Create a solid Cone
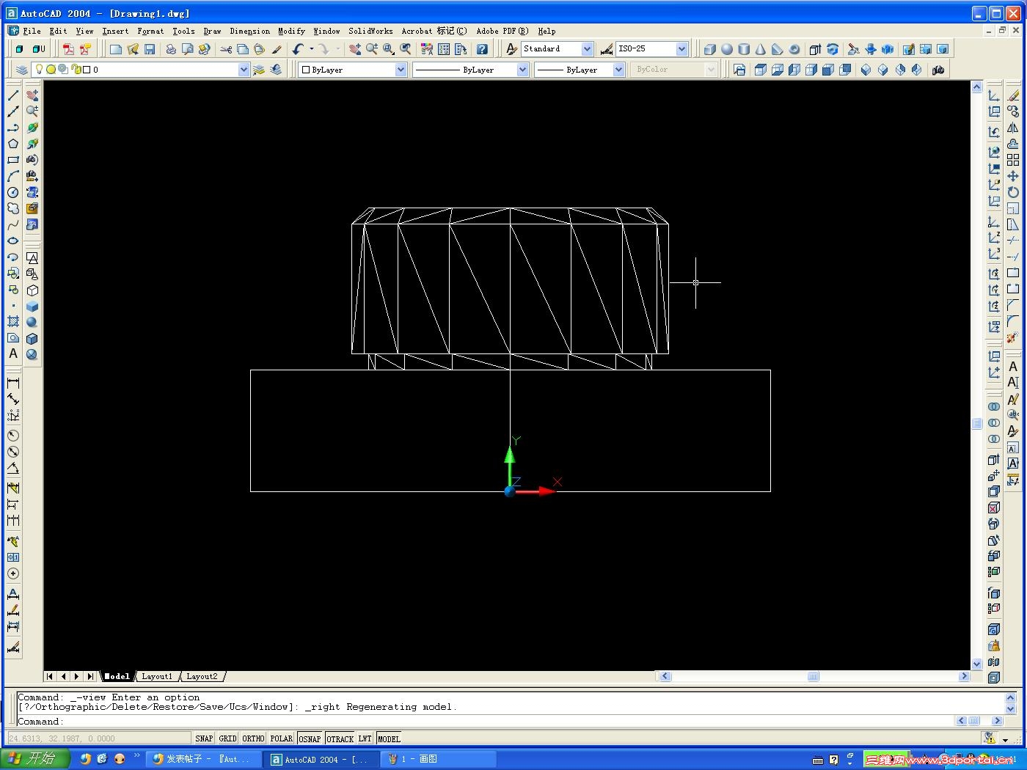The image size is (1027, 770). 761,49
